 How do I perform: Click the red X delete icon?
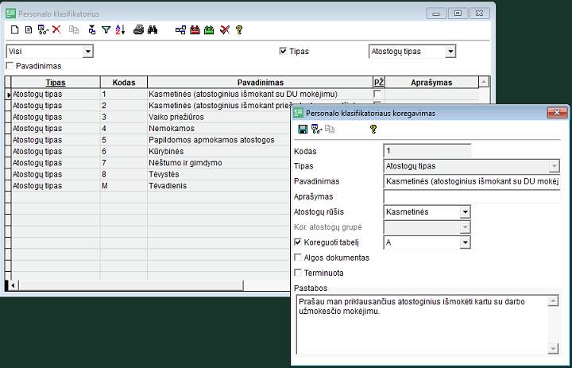56,29
